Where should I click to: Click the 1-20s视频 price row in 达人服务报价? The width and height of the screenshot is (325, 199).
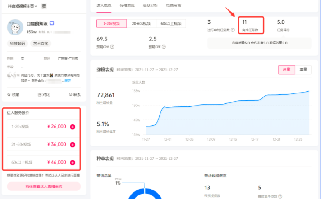point(43,127)
